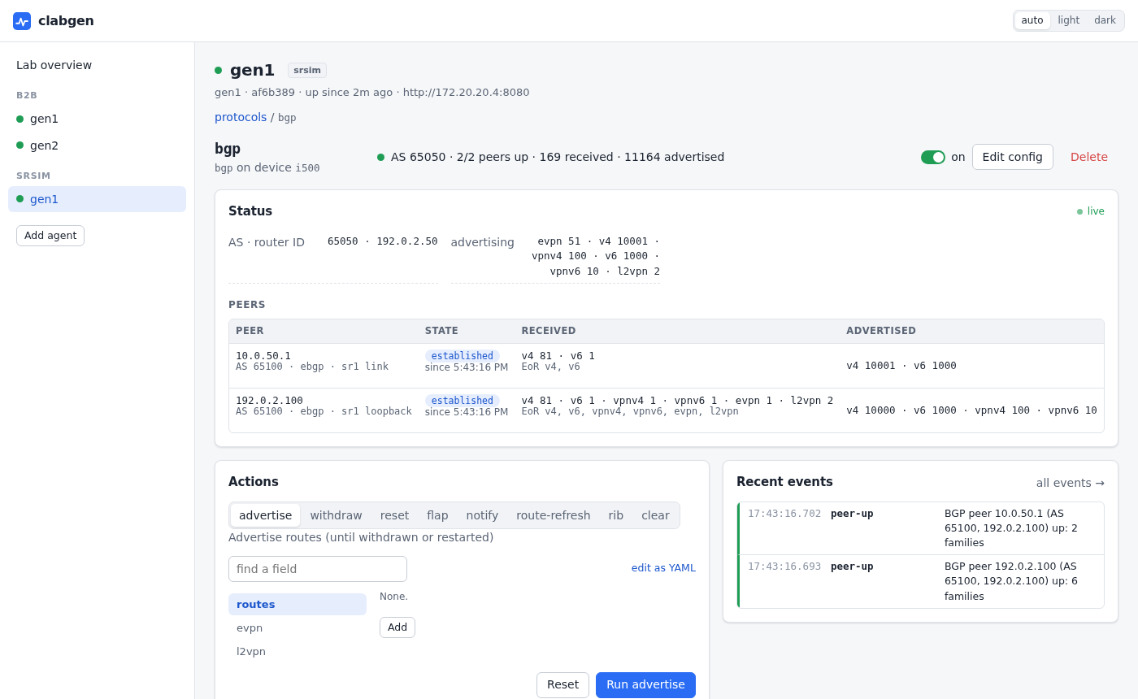Click the srsim badge next to gen1
The height and width of the screenshot is (699, 1138).
click(307, 71)
